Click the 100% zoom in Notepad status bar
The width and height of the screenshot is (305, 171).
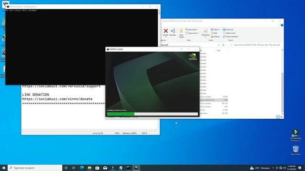(117, 133)
